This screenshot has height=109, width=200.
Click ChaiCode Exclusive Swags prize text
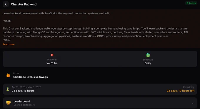[x=31, y=77]
